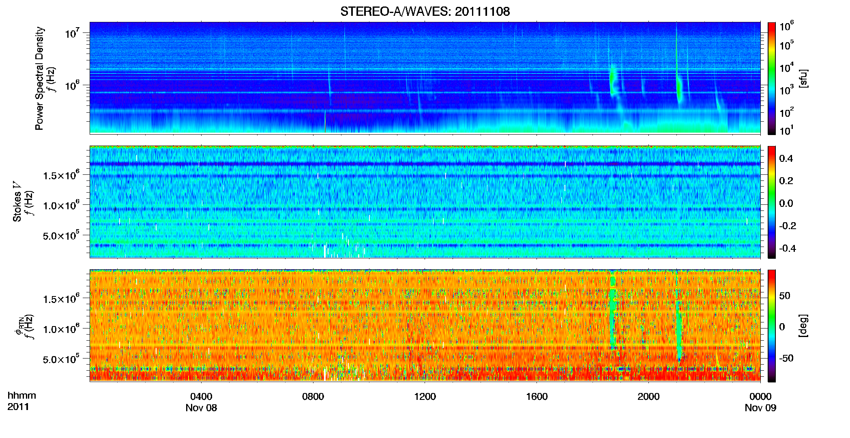The image size is (850, 438).
Task: Click the -0.2 value on Stokes colorbar
Action: tap(788, 226)
